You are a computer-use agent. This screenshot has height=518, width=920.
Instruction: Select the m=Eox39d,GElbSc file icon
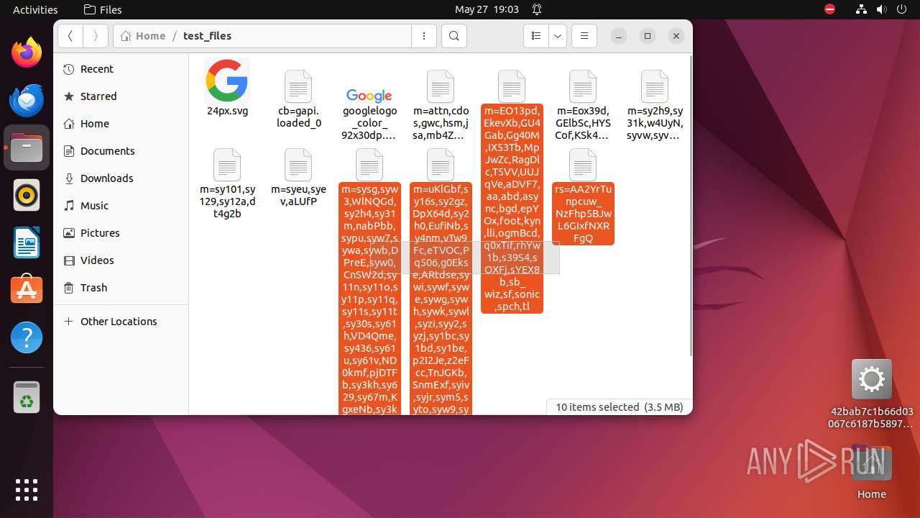click(x=583, y=87)
